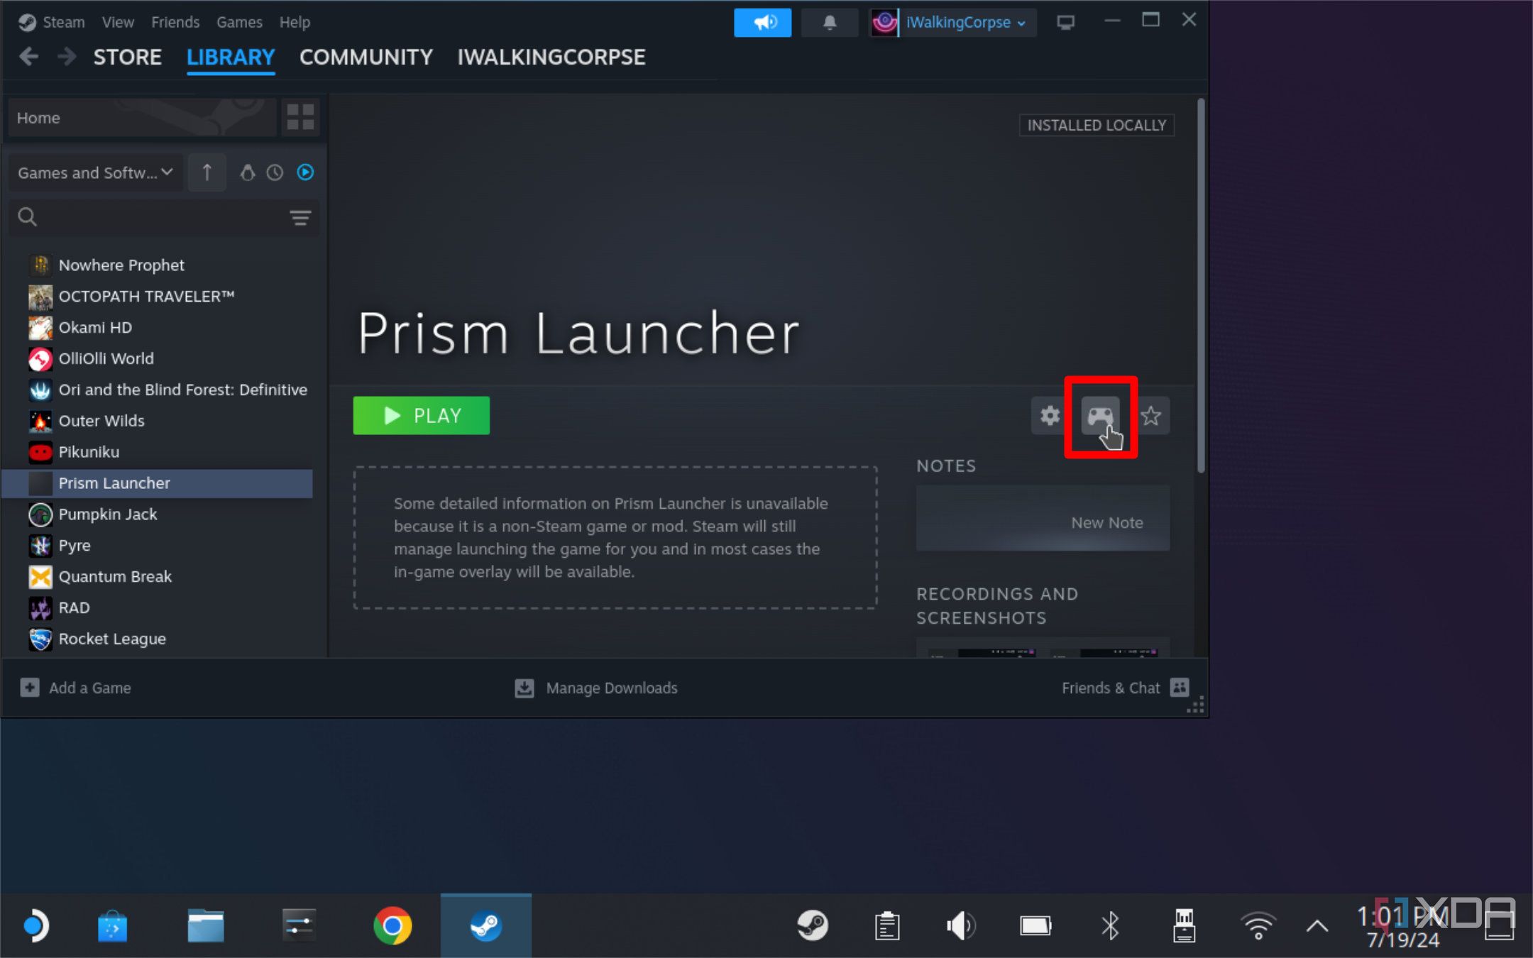Open the application launcher in taskbar

35,925
